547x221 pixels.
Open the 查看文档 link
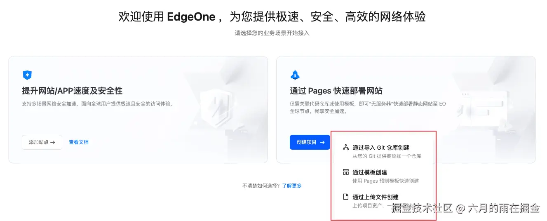click(79, 142)
